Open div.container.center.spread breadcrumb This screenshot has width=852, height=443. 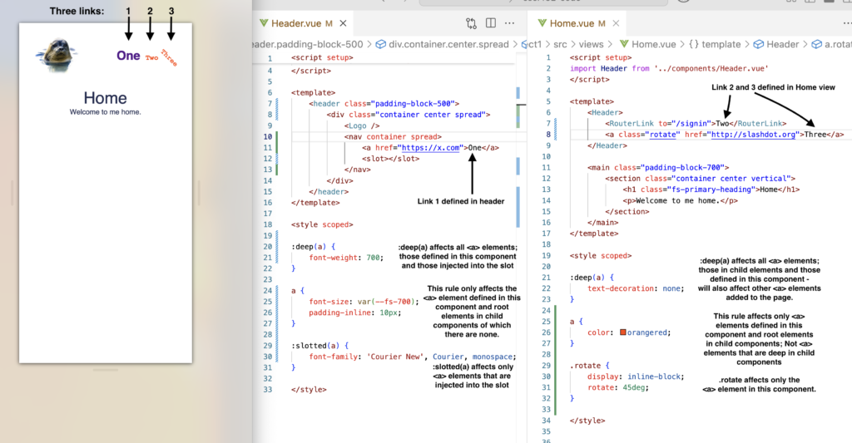coord(443,45)
